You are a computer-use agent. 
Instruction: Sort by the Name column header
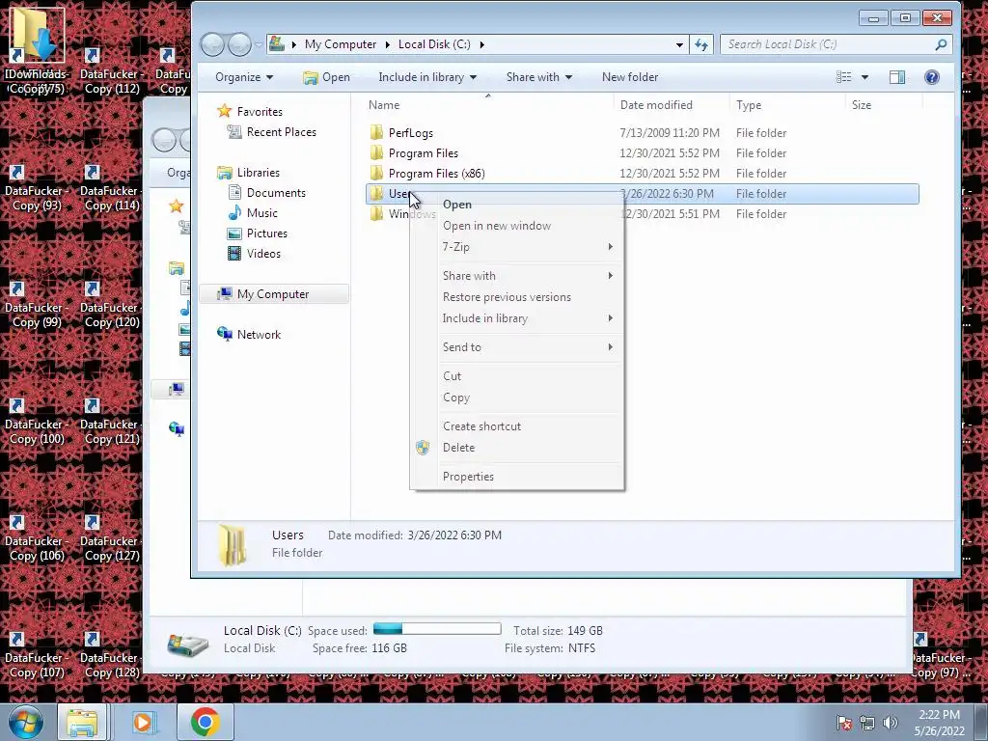tap(384, 104)
